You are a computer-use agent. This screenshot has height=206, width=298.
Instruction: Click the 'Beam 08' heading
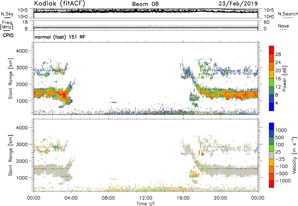pos(145,4)
